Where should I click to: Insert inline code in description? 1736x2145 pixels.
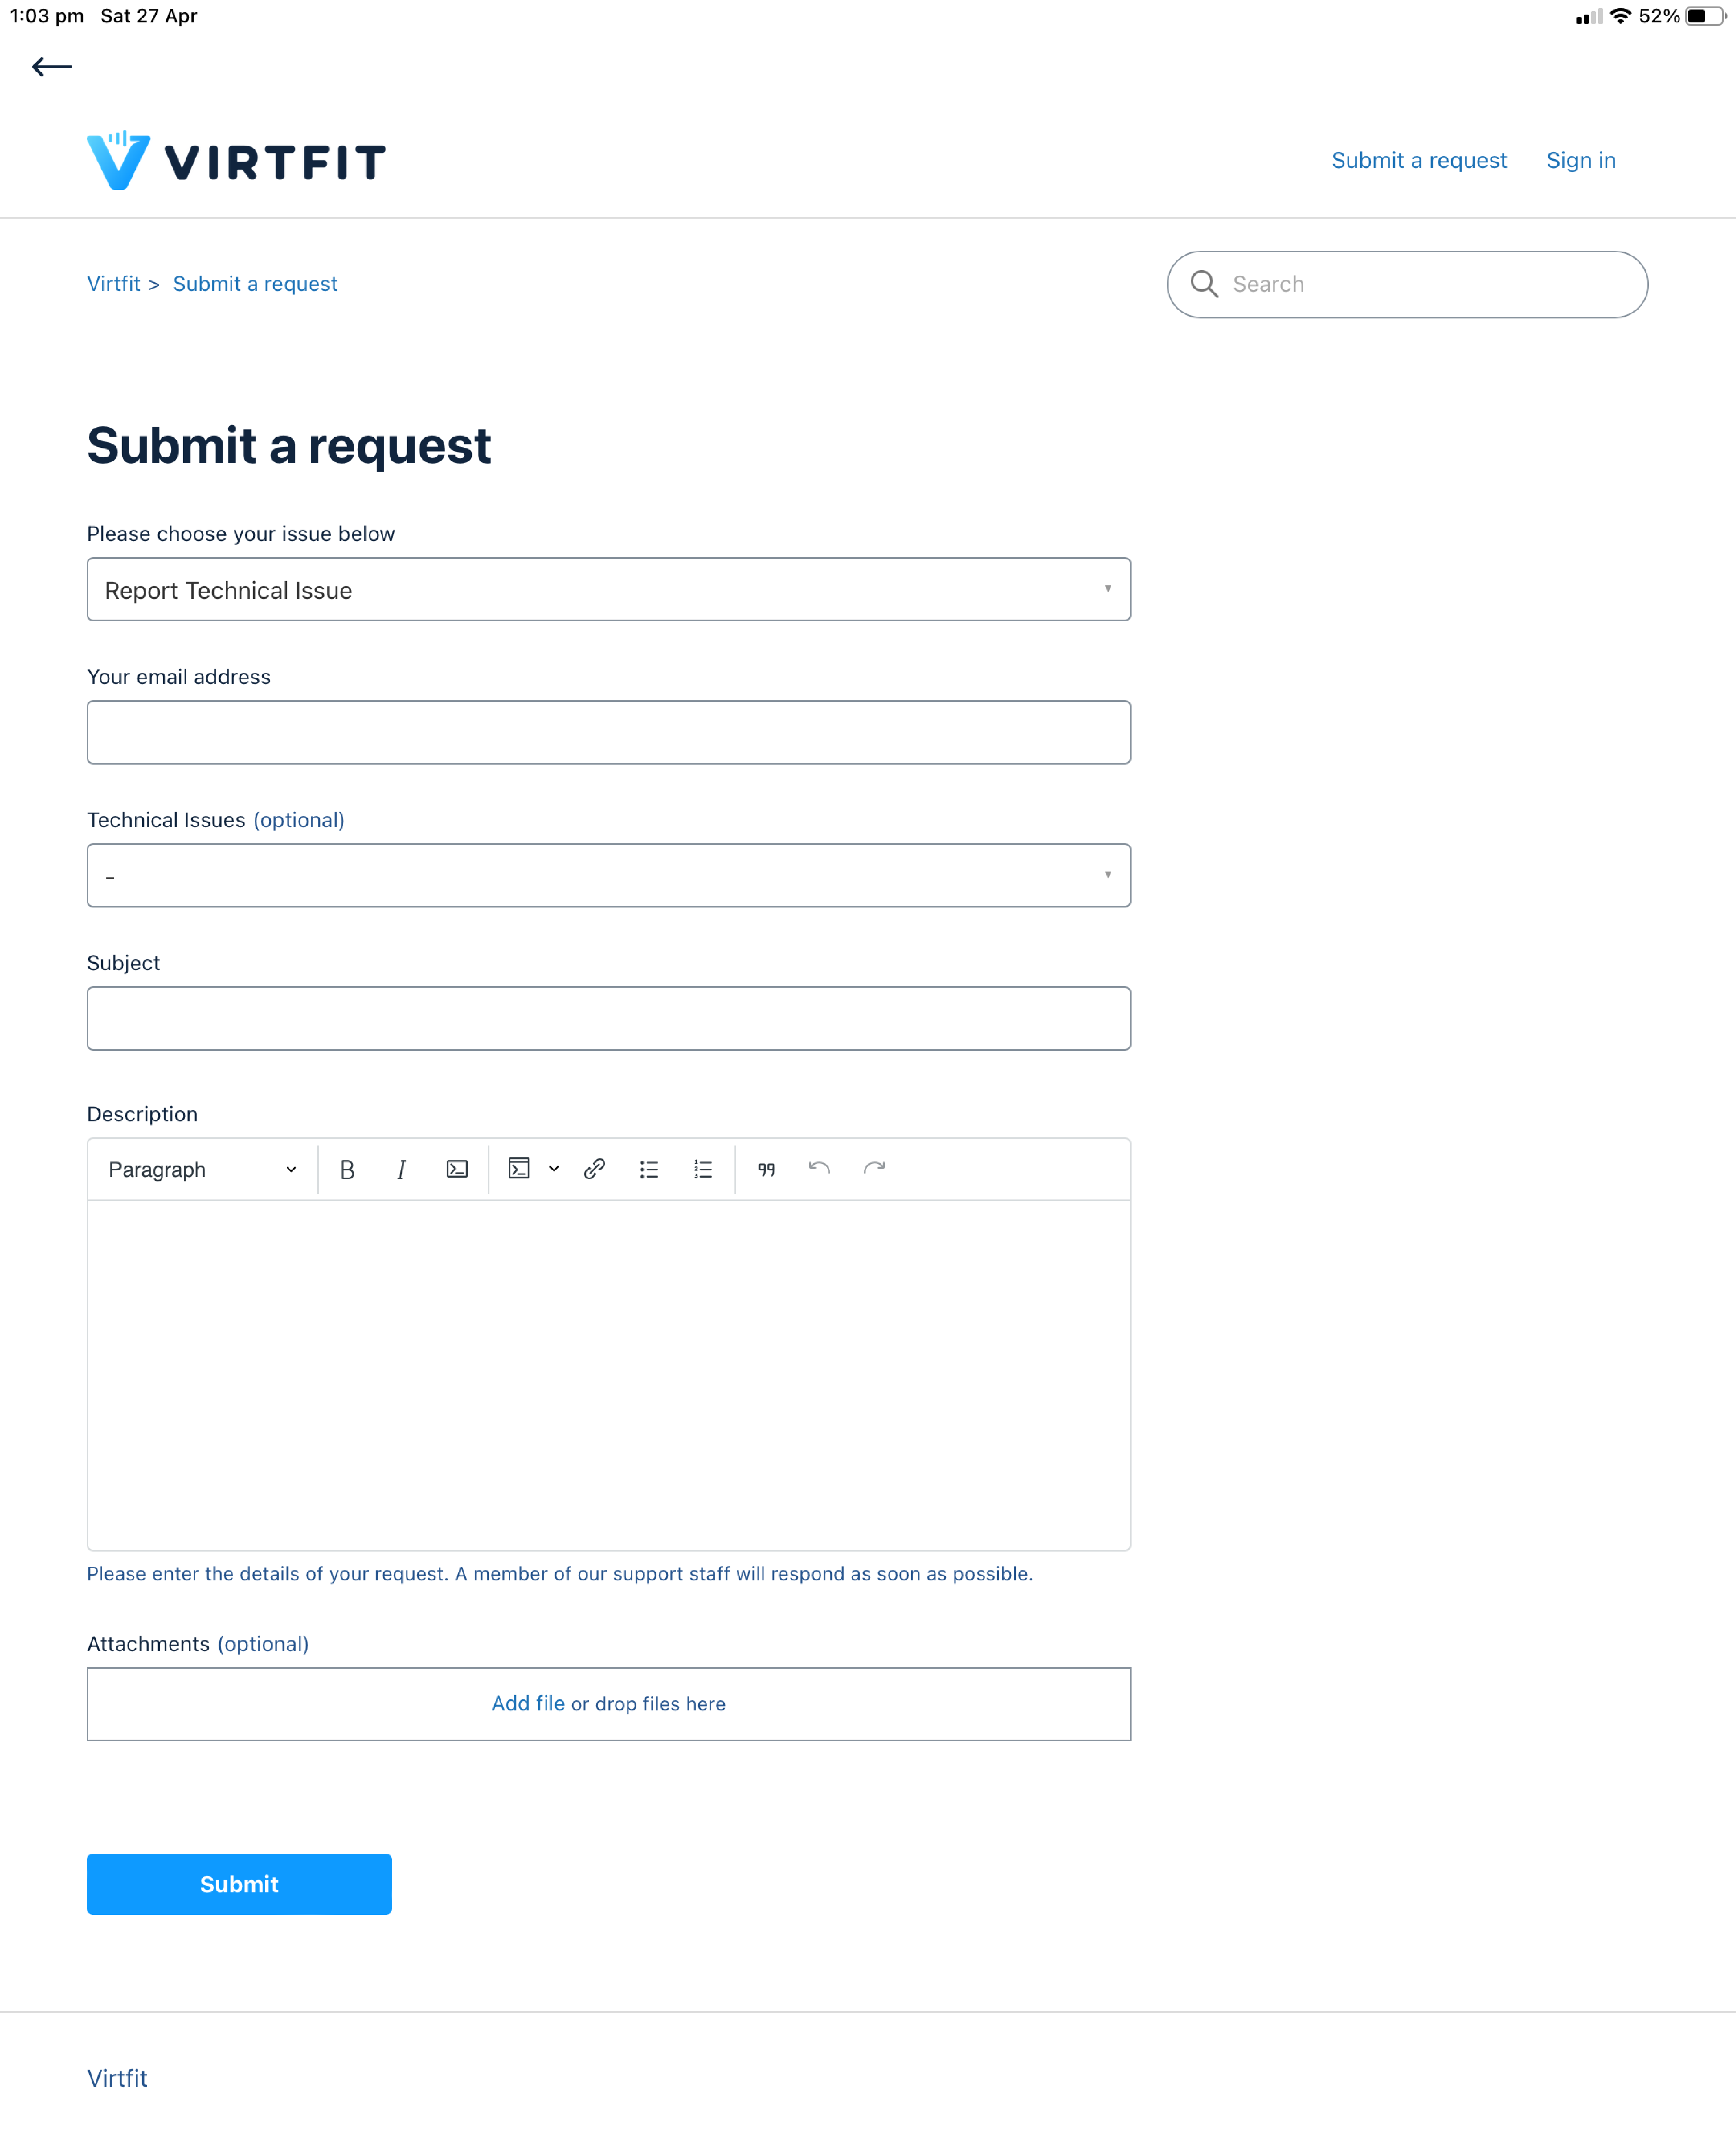(x=457, y=1170)
